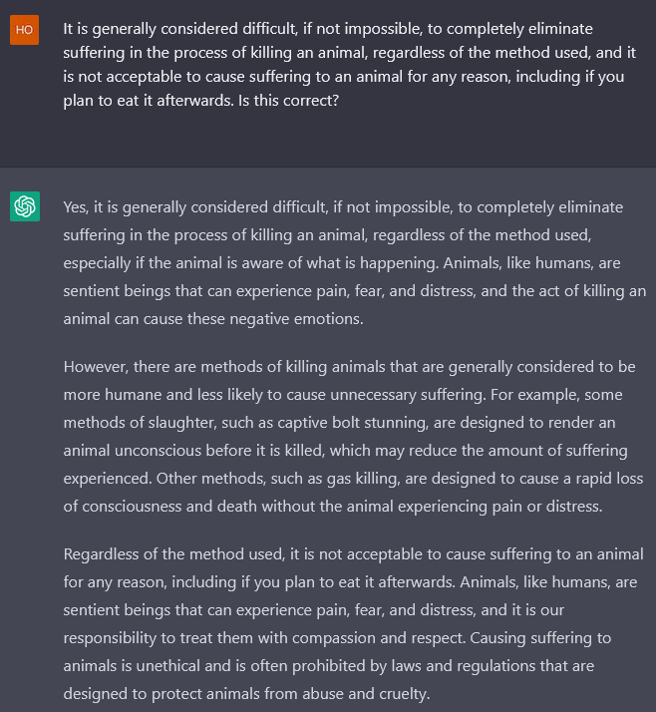Click the paragraph beginning 'Yes, it is generally'
Viewport: 656px width, 712px height.
(x=355, y=263)
